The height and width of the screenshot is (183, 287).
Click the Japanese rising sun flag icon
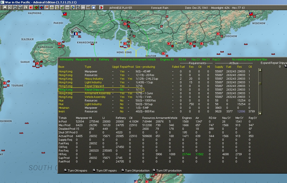31,8
